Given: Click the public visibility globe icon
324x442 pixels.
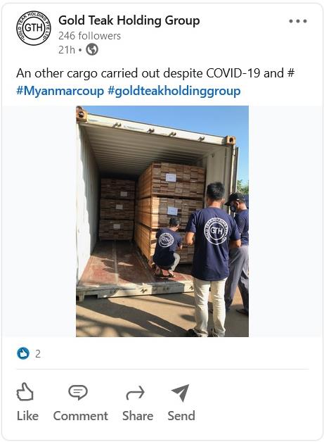Looking at the screenshot, I should tap(92, 49).
